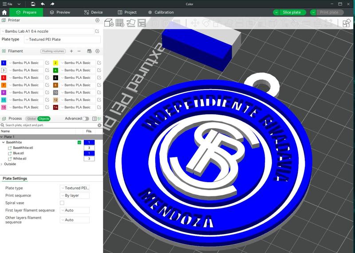Open the Slice plate dropdown arrow
Image resolution: width=355 pixels, height=253 pixels.
(x=276, y=12)
